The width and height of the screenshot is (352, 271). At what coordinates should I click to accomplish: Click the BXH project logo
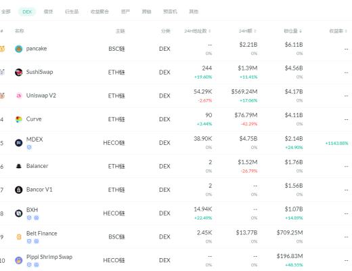[19, 213]
